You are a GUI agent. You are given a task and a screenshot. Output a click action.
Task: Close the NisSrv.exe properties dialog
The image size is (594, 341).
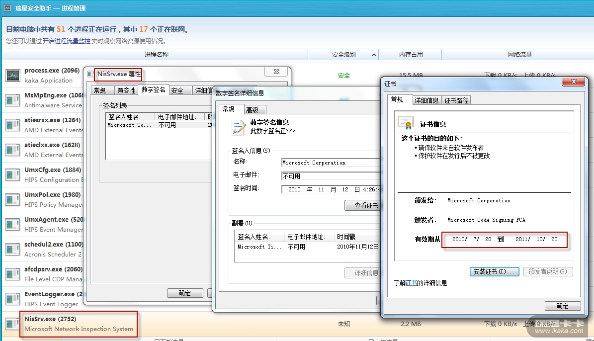point(276,72)
